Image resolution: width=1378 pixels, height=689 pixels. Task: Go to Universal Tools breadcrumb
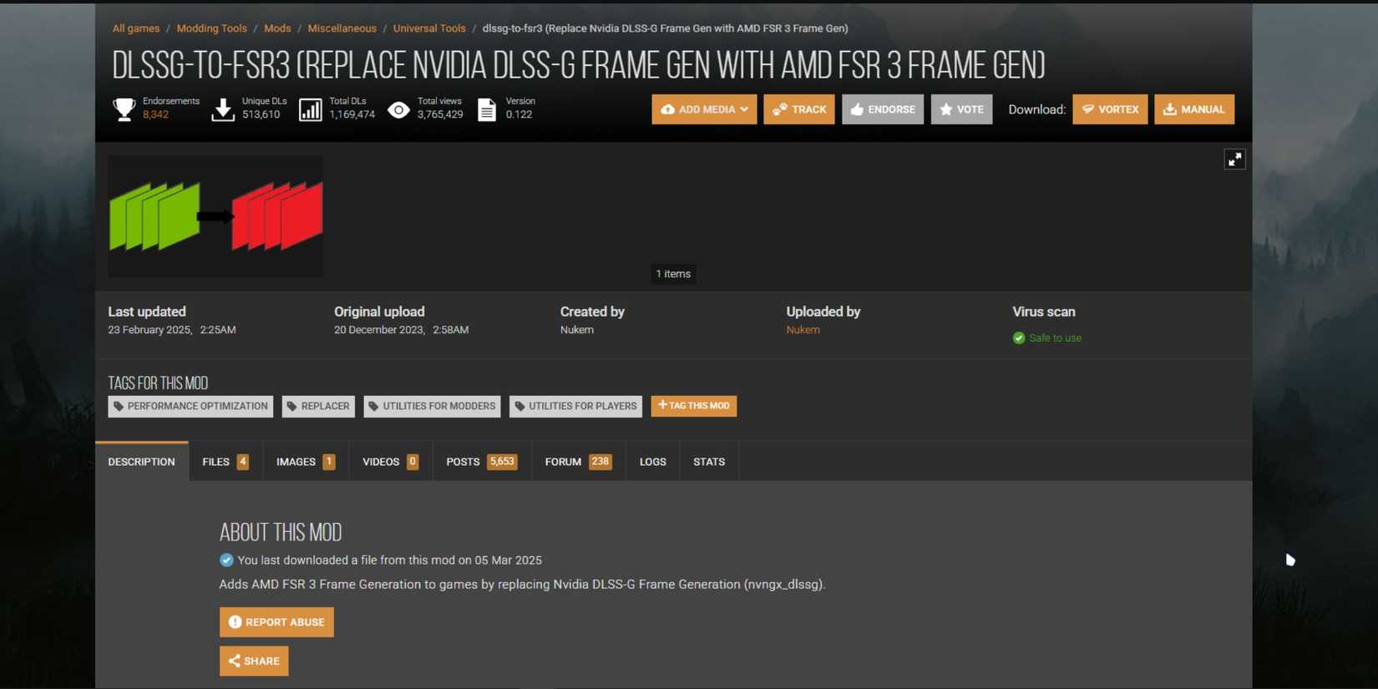(429, 28)
